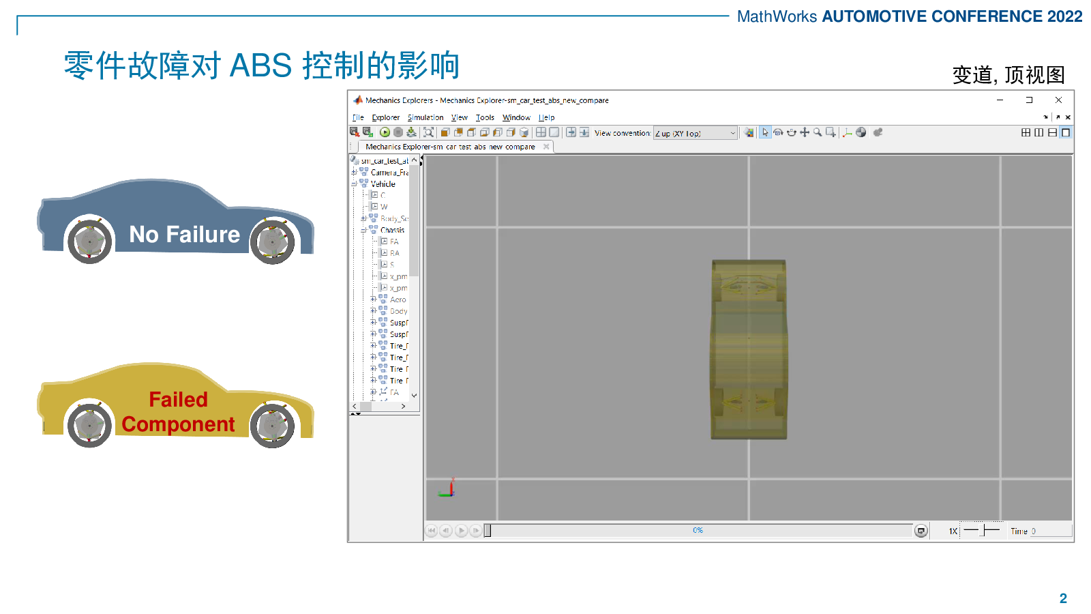Click the four-viewport split layout icon near fit-to-view
Screen dimensions: 1091x614
click(541, 132)
